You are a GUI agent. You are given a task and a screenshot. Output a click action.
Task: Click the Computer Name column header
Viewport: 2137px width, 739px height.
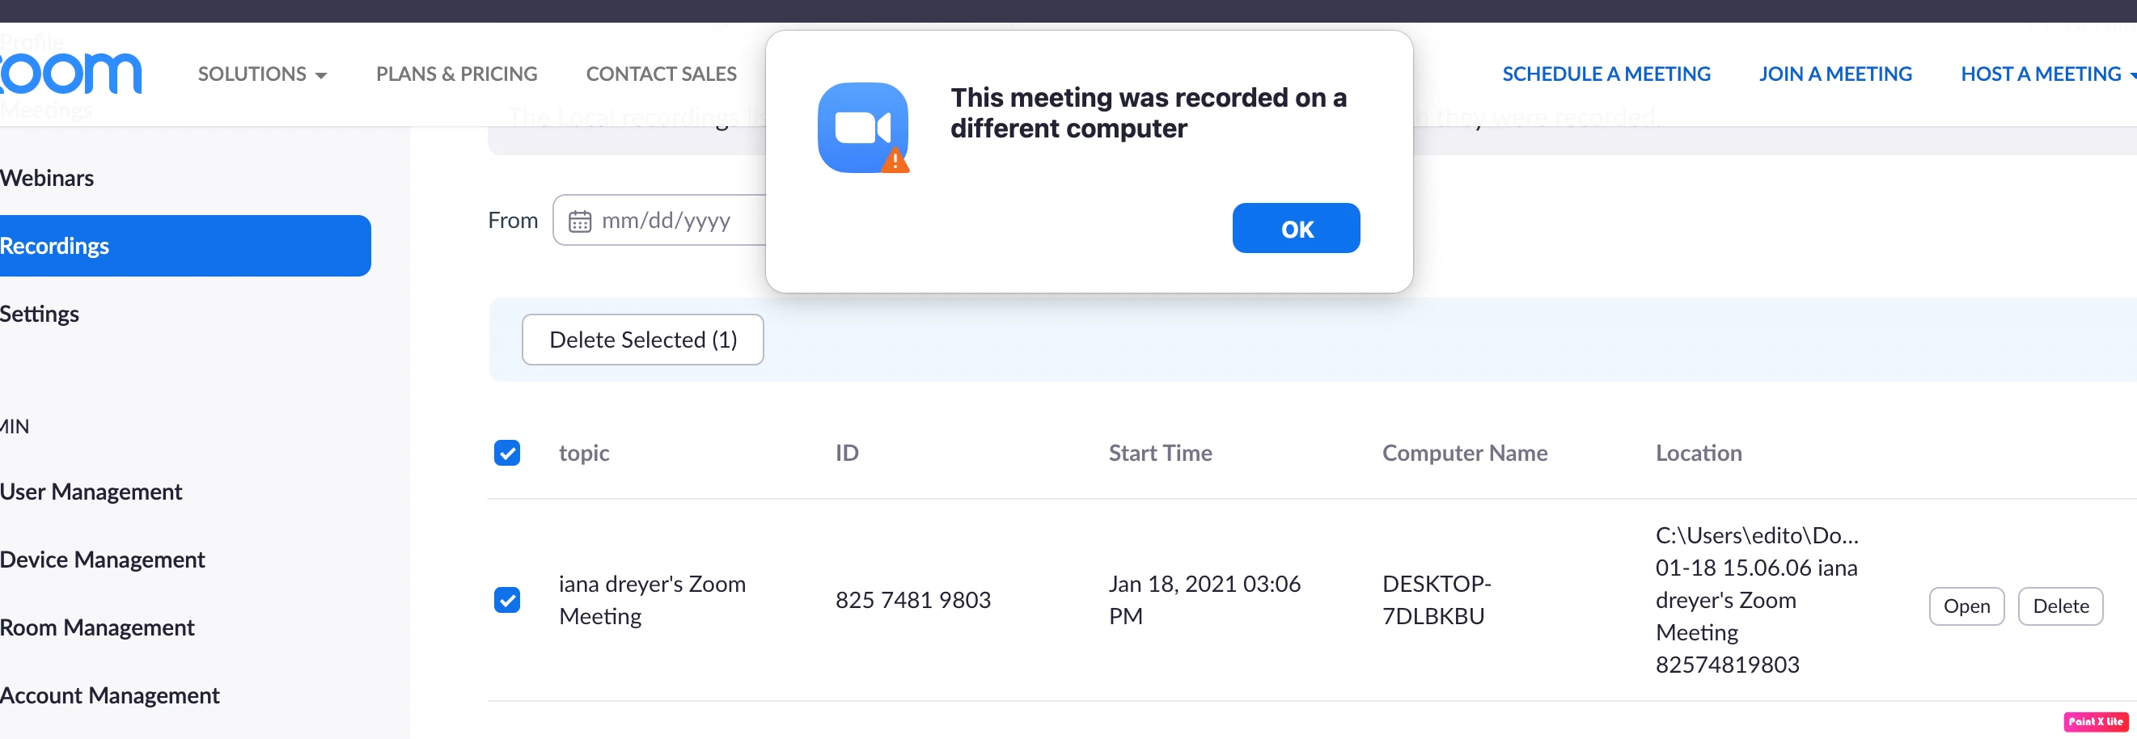(1465, 453)
